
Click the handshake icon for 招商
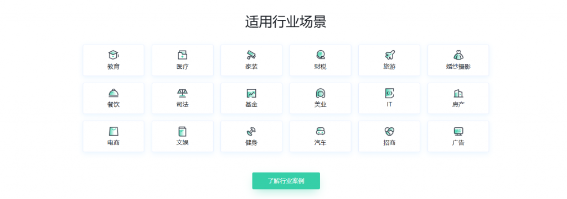389,131
